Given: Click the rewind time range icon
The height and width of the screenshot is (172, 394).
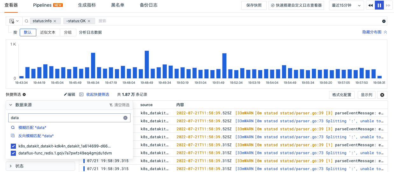Looking at the screenshot, I should [x=370, y=5].
